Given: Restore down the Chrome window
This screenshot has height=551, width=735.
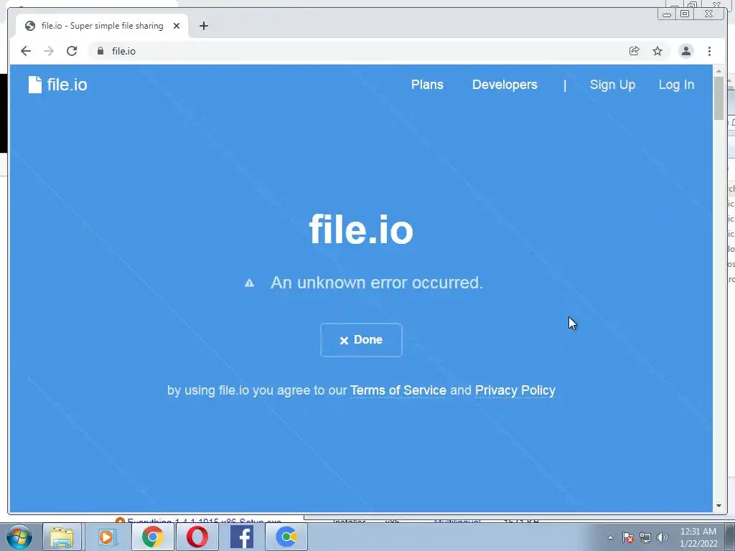Looking at the screenshot, I should (685, 14).
